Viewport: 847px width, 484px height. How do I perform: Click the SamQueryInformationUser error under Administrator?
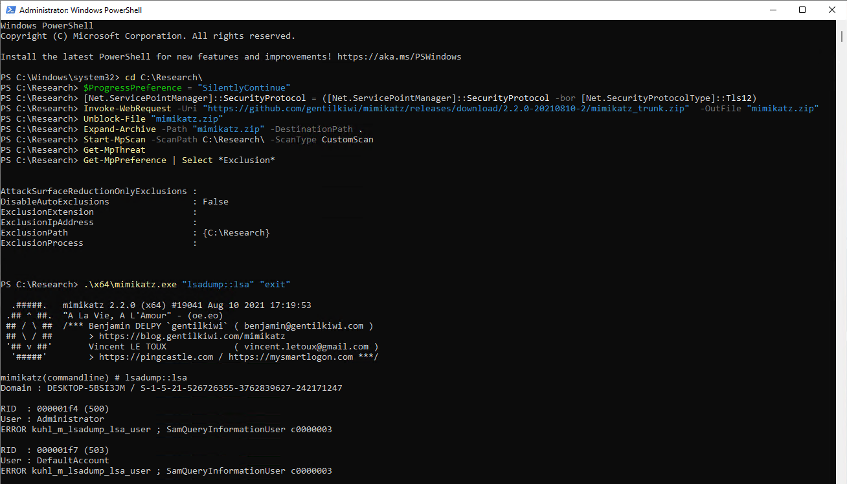(166, 430)
